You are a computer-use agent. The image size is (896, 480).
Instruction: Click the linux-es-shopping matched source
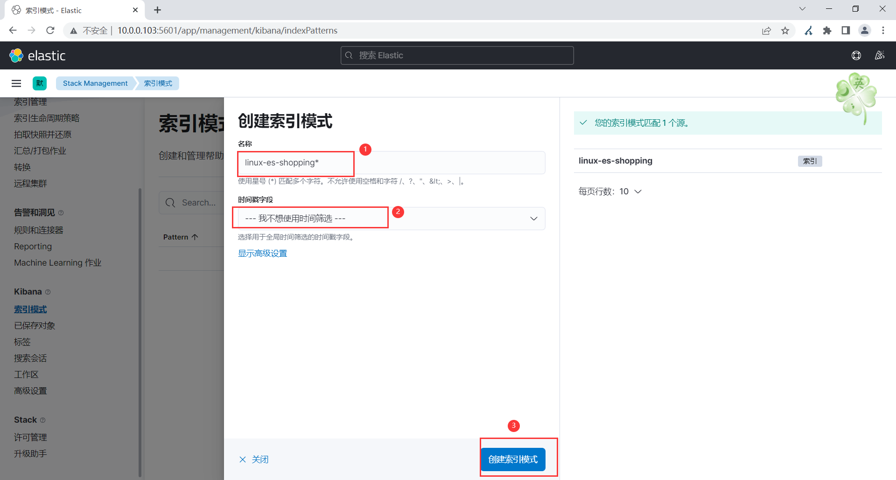coord(616,161)
